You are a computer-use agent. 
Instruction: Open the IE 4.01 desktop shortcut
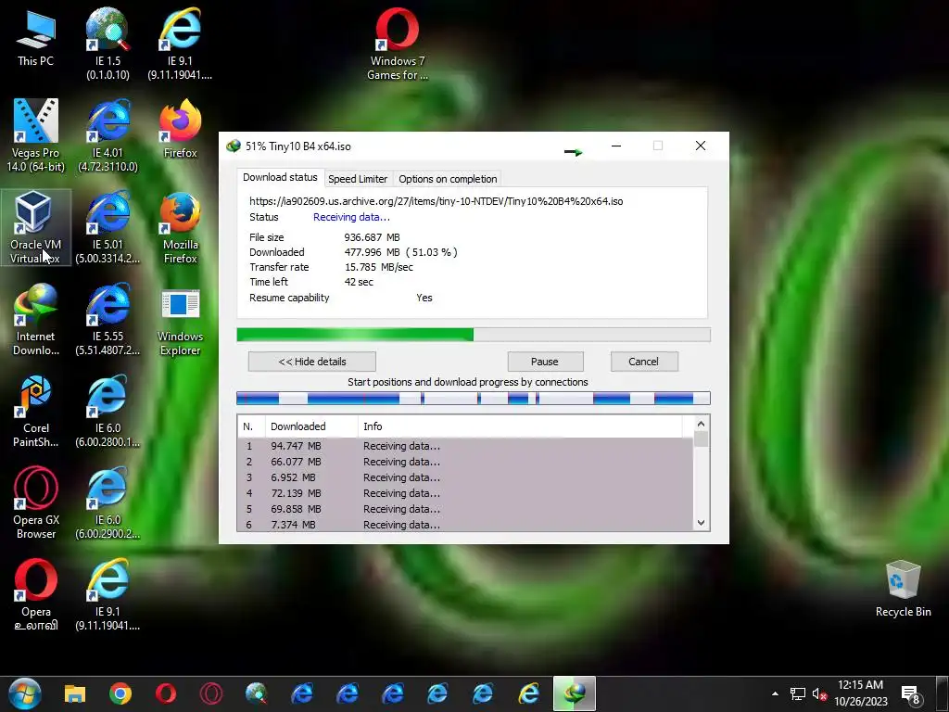point(108,135)
